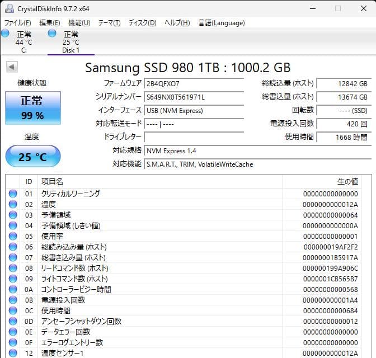
Task: Click the CrystalDiskInfo app icon in title bar
Action: tap(10, 8)
